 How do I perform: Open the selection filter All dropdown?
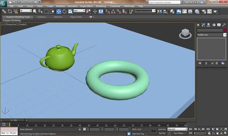(26, 11)
